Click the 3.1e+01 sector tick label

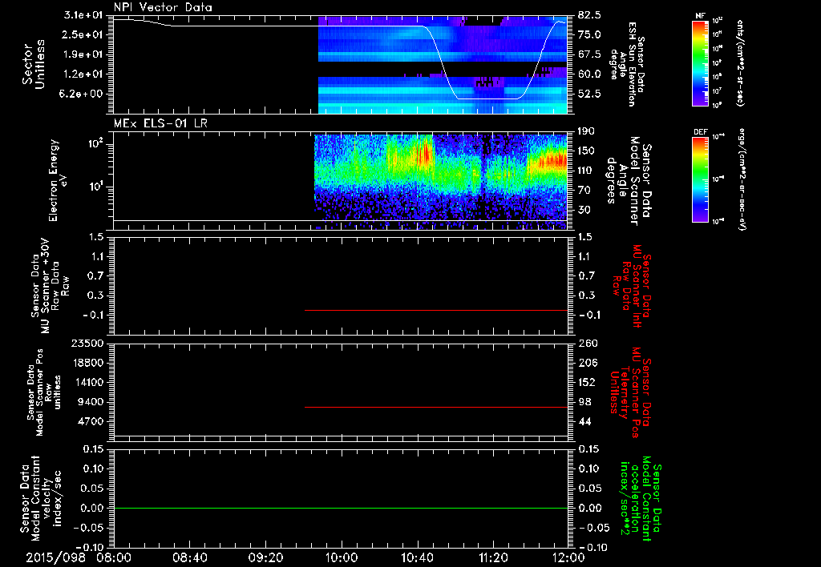(83, 15)
